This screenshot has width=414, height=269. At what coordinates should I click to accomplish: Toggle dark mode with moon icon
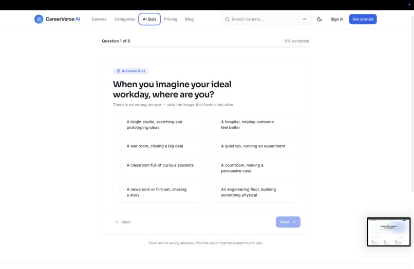point(319,19)
